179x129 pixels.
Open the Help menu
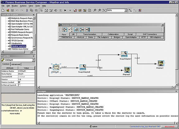tap(44, 6)
